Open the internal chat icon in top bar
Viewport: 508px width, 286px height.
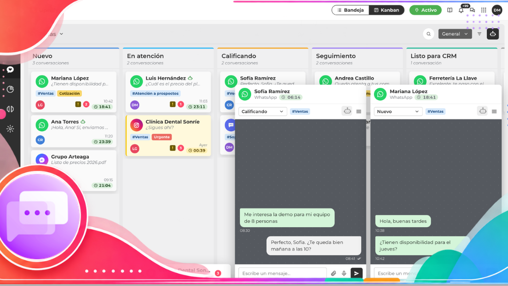[x=472, y=10]
